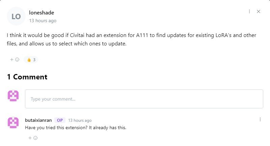
Task: Focus the Type your comment input field
Action: (144, 99)
